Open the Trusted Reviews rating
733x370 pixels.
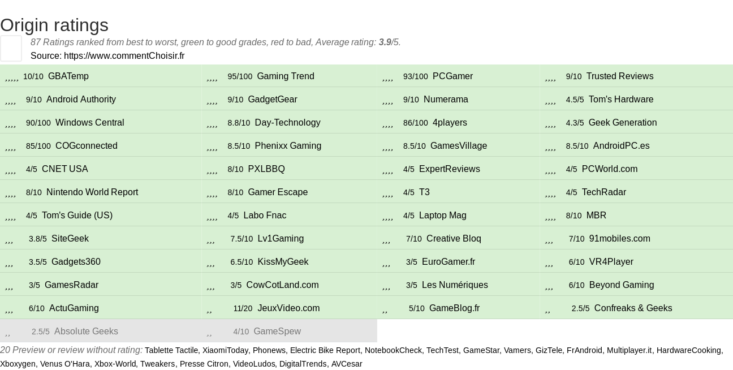620,76
